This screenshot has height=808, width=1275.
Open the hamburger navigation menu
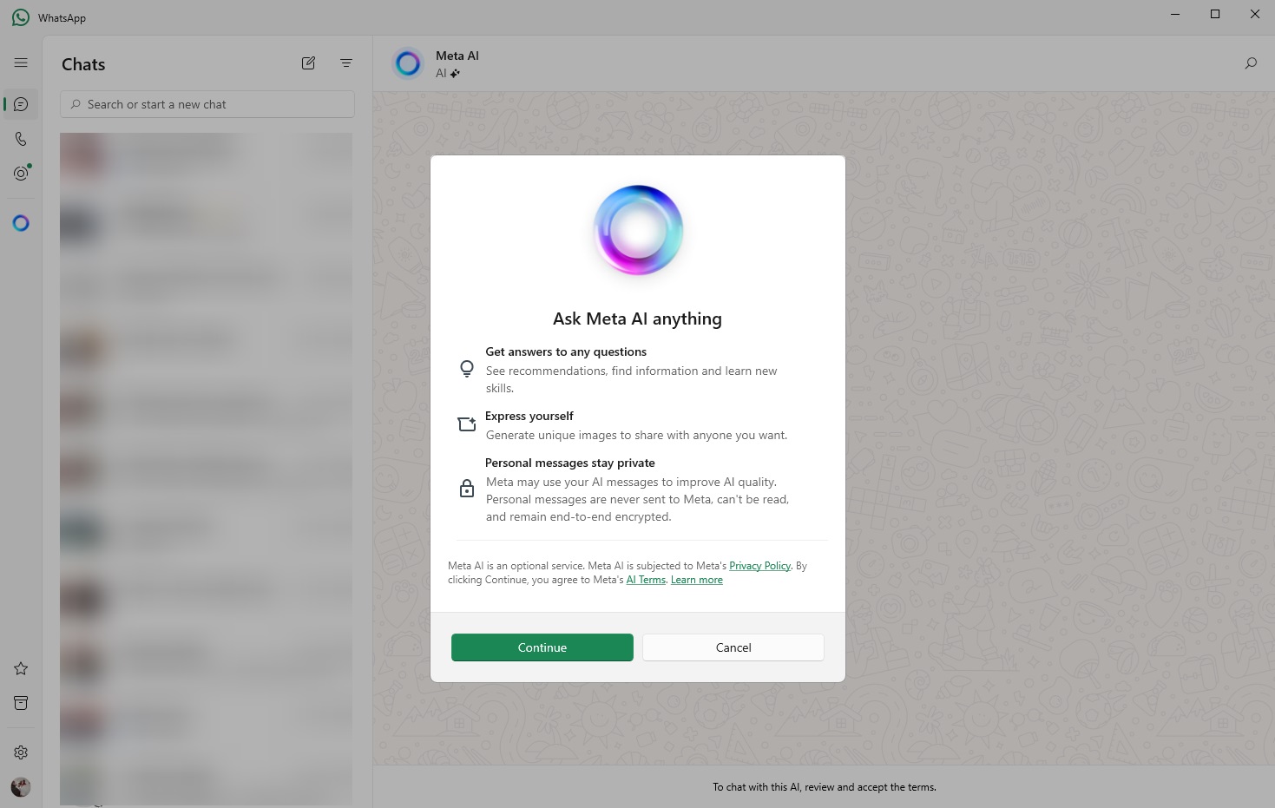point(21,62)
